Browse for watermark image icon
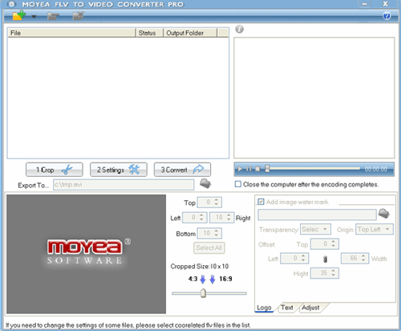 tap(384, 214)
